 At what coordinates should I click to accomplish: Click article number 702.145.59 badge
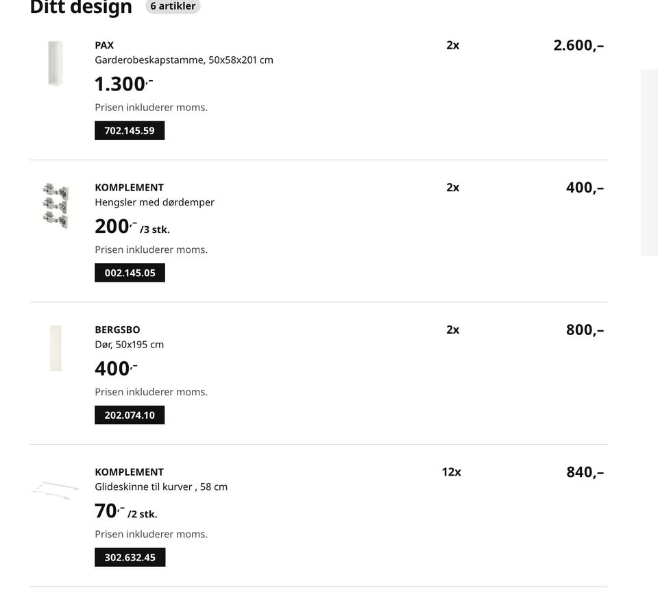click(130, 130)
